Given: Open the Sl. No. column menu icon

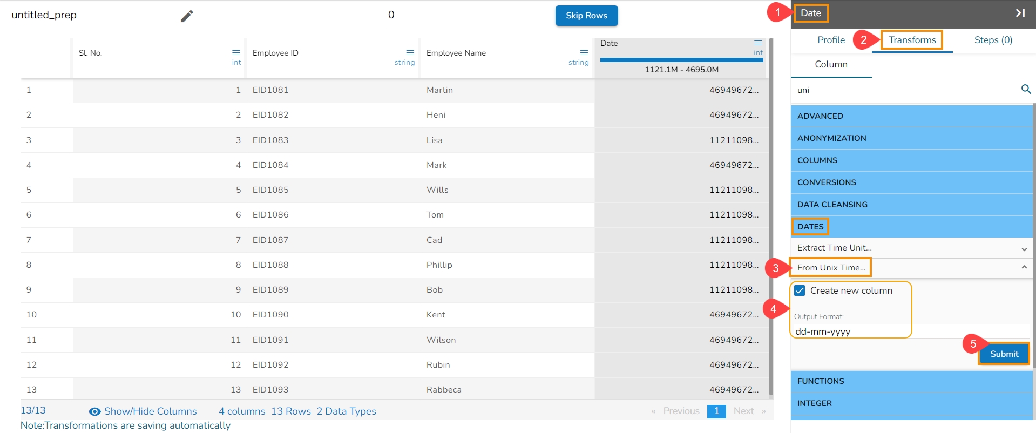Looking at the screenshot, I should point(236,52).
